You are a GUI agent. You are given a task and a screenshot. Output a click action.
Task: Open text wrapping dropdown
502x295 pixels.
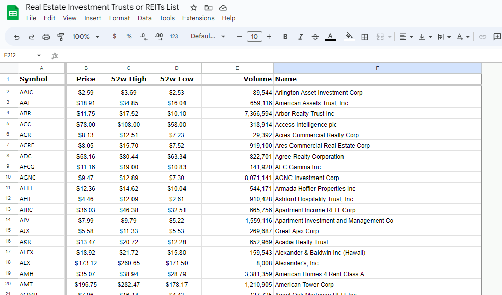pyautogui.click(x=444, y=37)
